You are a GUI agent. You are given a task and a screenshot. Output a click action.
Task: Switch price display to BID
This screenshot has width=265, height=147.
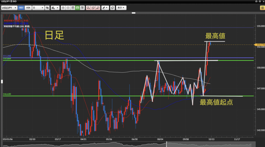click(x=21, y=8)
